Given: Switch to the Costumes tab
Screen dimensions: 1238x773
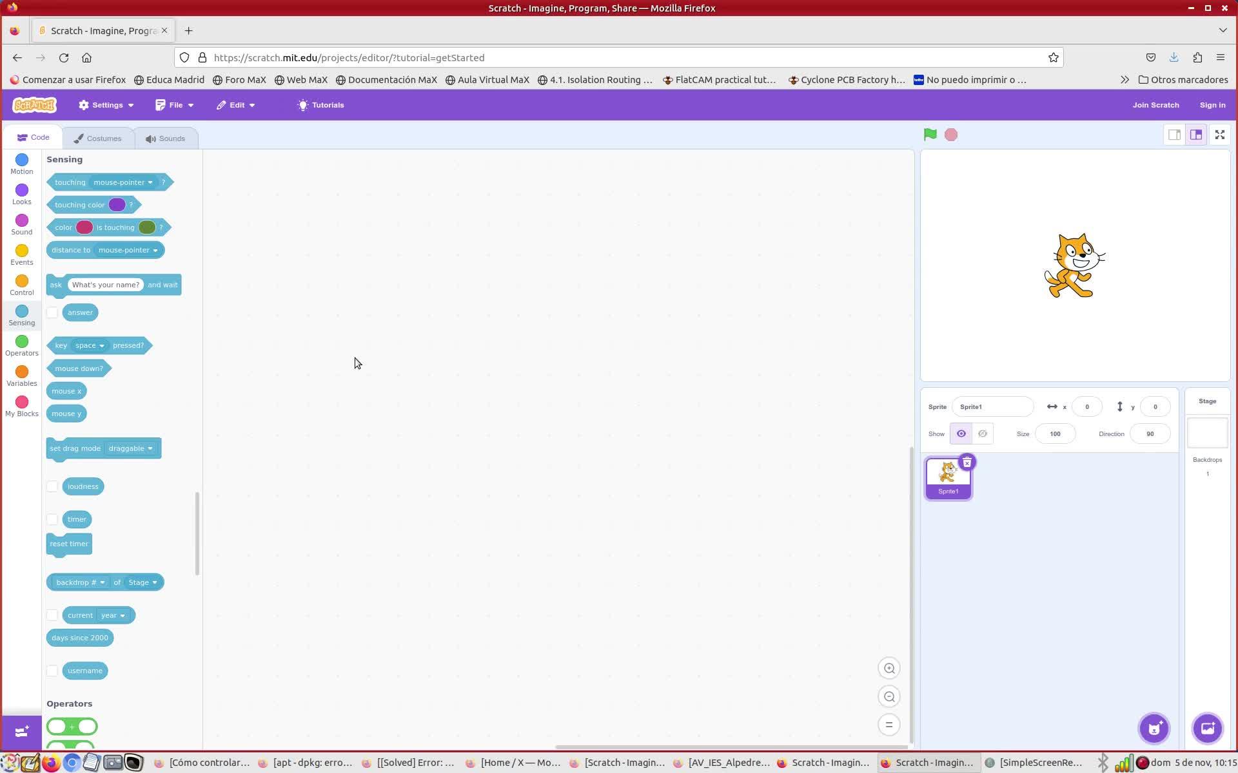Looking at the screenshot, I should click(98, 138).
